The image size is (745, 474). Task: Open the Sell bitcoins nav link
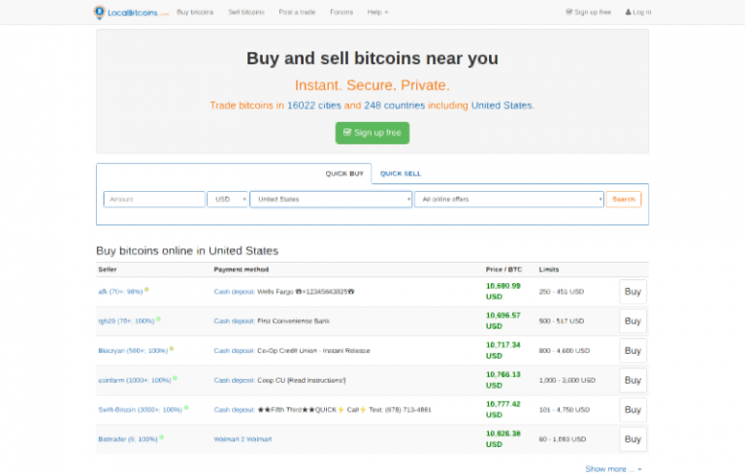point(246,13)
